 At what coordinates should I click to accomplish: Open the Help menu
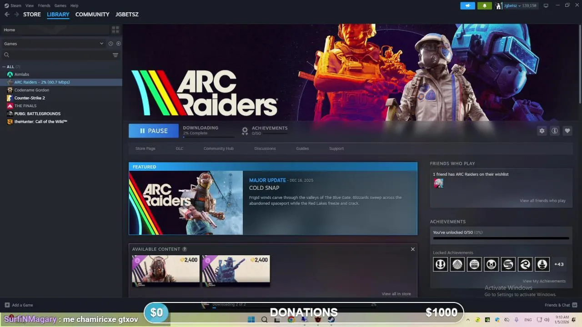point(74,5)
